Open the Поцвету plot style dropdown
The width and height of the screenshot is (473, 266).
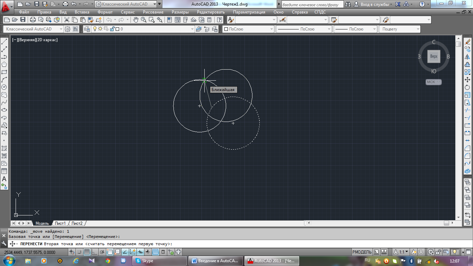pyautogui.click(x=400, y=29)
